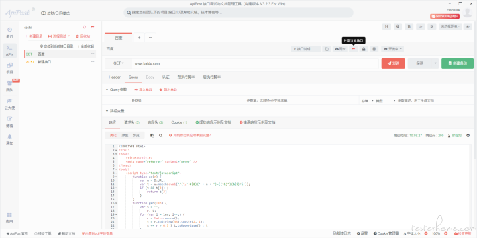Click the red share-interface arrow icon

(x=353, y=49)
